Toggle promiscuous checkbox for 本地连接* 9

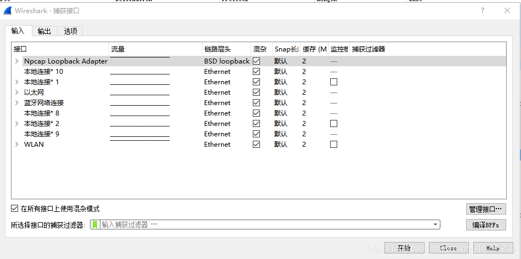[x=257, y=134]
